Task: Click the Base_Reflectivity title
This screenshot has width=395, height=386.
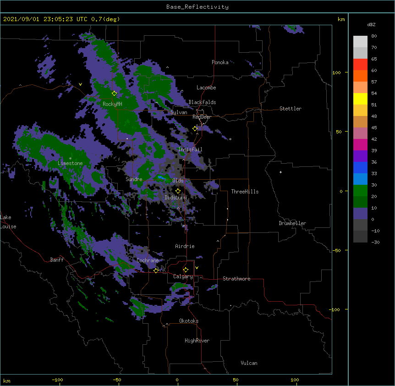Action: [197, 7]
